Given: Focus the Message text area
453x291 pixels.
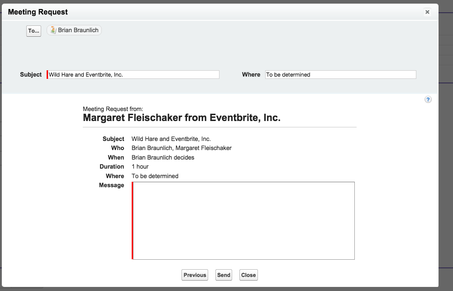Looking at the screenshot, I should [243, 221].
